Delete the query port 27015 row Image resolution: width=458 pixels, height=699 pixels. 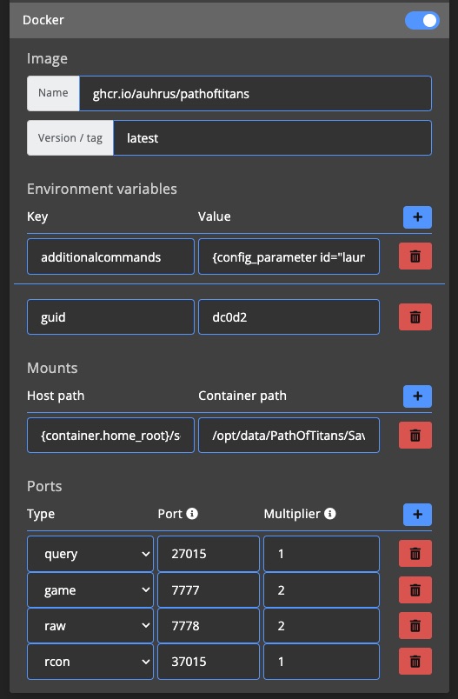[x=415, y=554]
